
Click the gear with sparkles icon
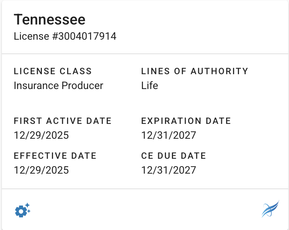[22, 210]
